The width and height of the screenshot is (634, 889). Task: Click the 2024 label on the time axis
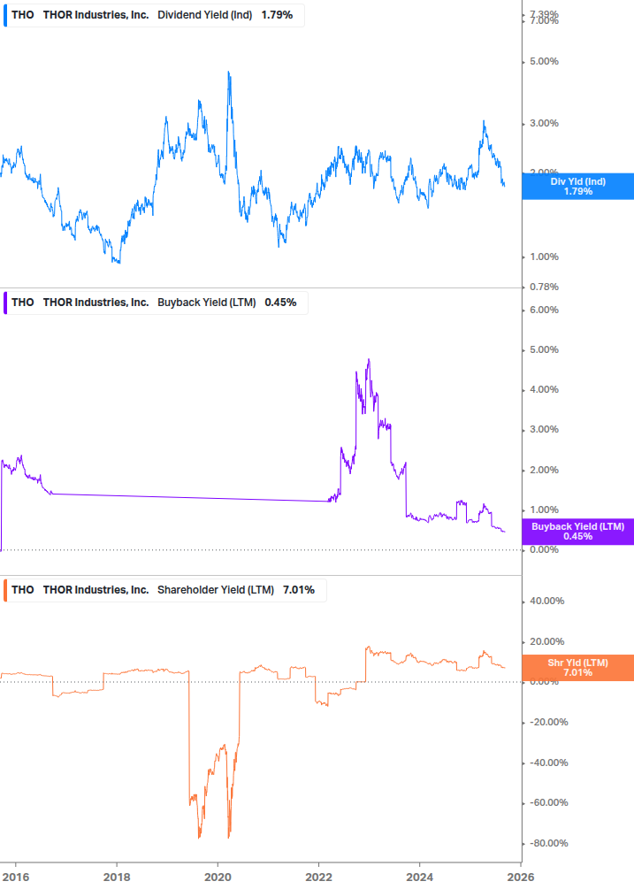click(x=419, y=877)
